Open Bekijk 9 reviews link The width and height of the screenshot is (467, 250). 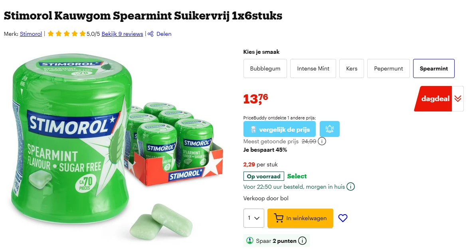(122, 34)
